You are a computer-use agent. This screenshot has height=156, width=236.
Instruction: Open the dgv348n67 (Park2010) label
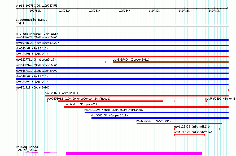(32, 48)
